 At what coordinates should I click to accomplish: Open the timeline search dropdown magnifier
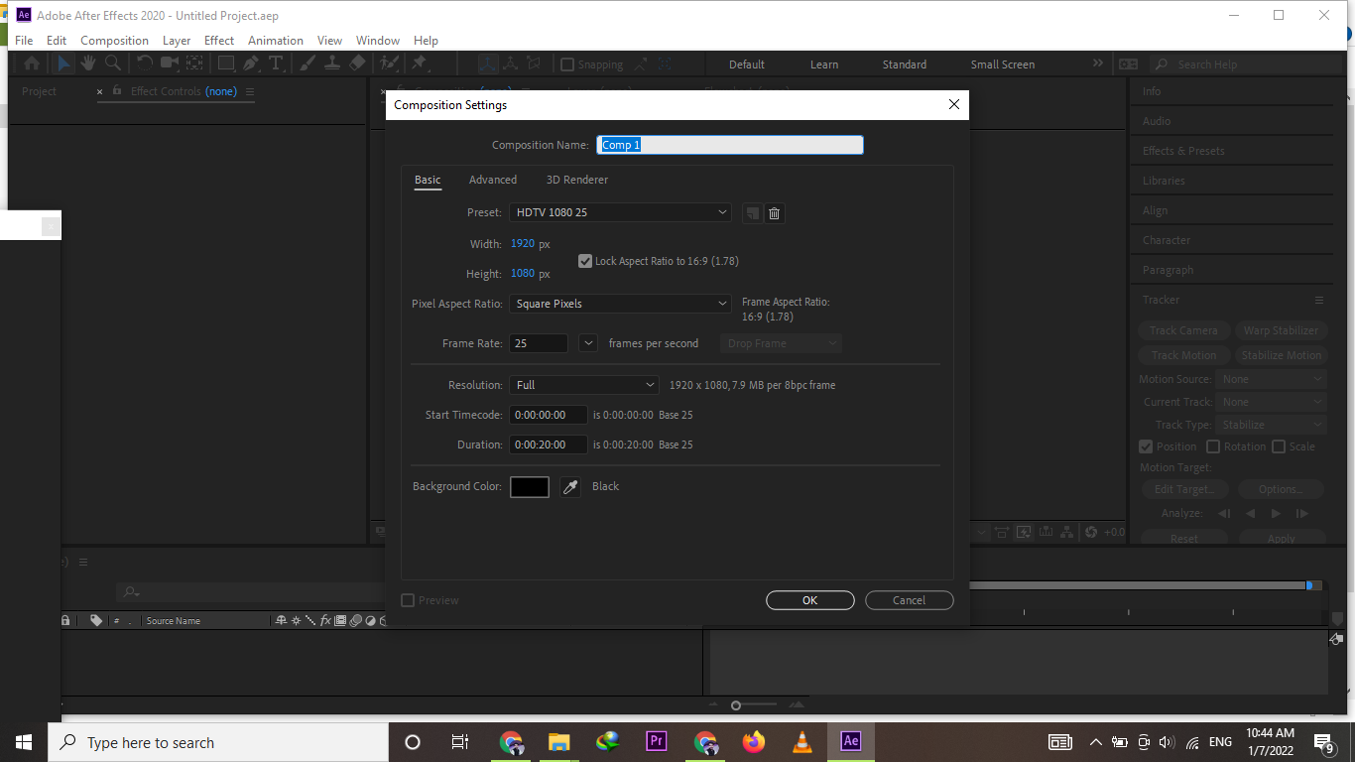click(x=131, y=592)
